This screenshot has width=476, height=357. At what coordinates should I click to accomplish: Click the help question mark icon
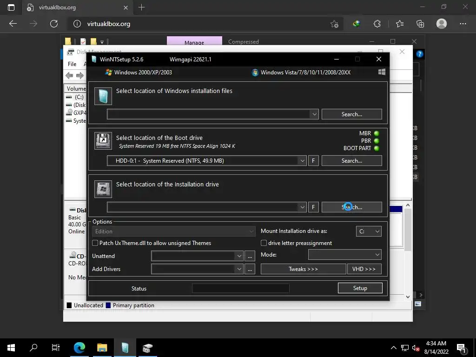click(420, 54)
